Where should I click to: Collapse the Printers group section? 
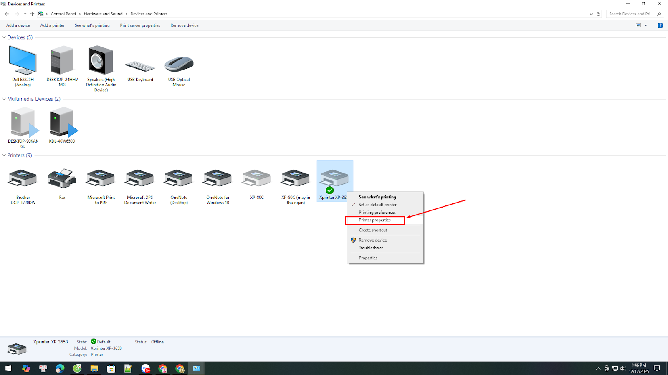pyautogui.click(x=4, y=155)
